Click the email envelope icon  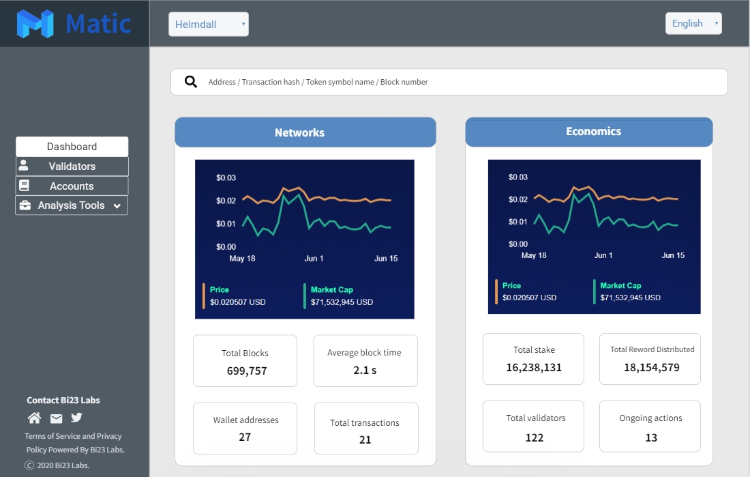point(56,418)
